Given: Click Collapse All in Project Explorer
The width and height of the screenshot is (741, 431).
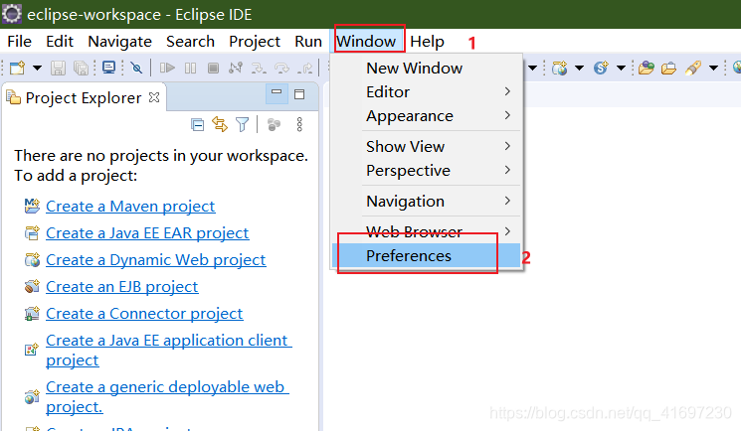Looking at the screenshot, I should click(197, 124).
